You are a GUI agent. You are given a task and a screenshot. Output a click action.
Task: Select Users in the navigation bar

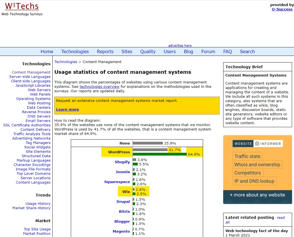(x=170, y=51)
